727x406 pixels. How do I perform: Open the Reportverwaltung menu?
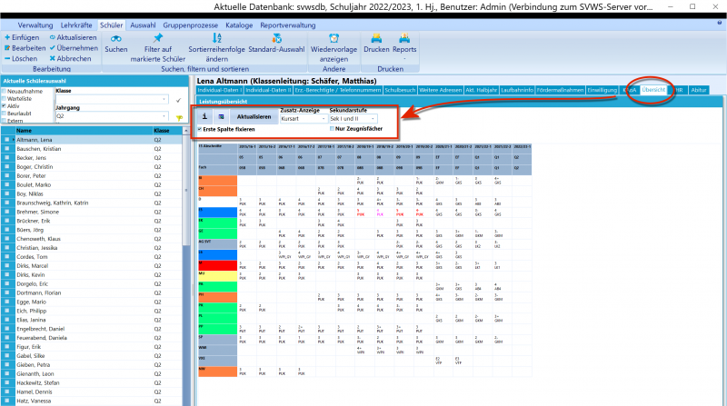(x=287, y=25)
